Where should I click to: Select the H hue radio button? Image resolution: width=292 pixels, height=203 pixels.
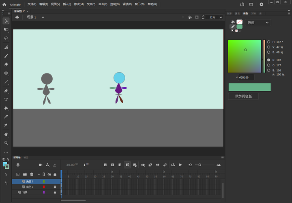click(x=268, y=42)
